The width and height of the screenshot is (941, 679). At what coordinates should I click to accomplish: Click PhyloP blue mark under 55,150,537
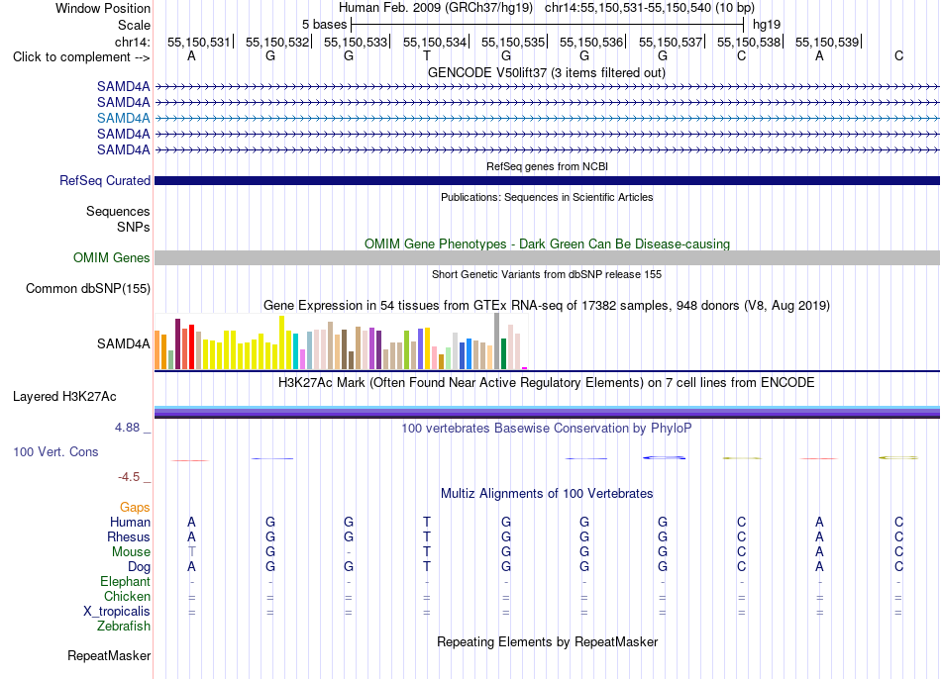pyautogui.click(x=664, y=457)
